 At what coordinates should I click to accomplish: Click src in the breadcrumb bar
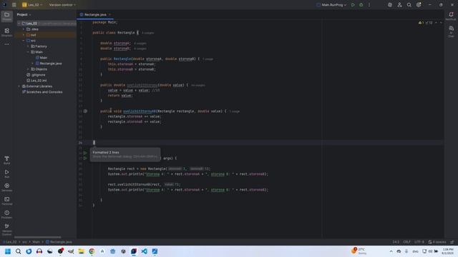pos(25,242)
